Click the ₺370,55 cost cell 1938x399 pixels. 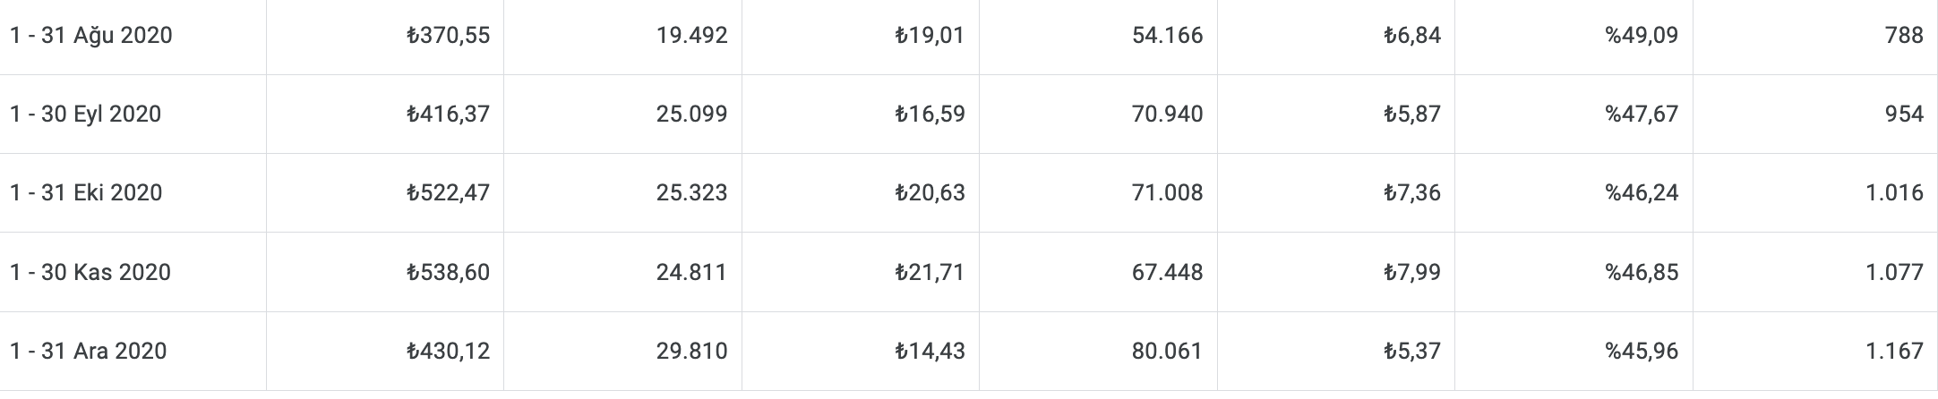tap(385, 36)
